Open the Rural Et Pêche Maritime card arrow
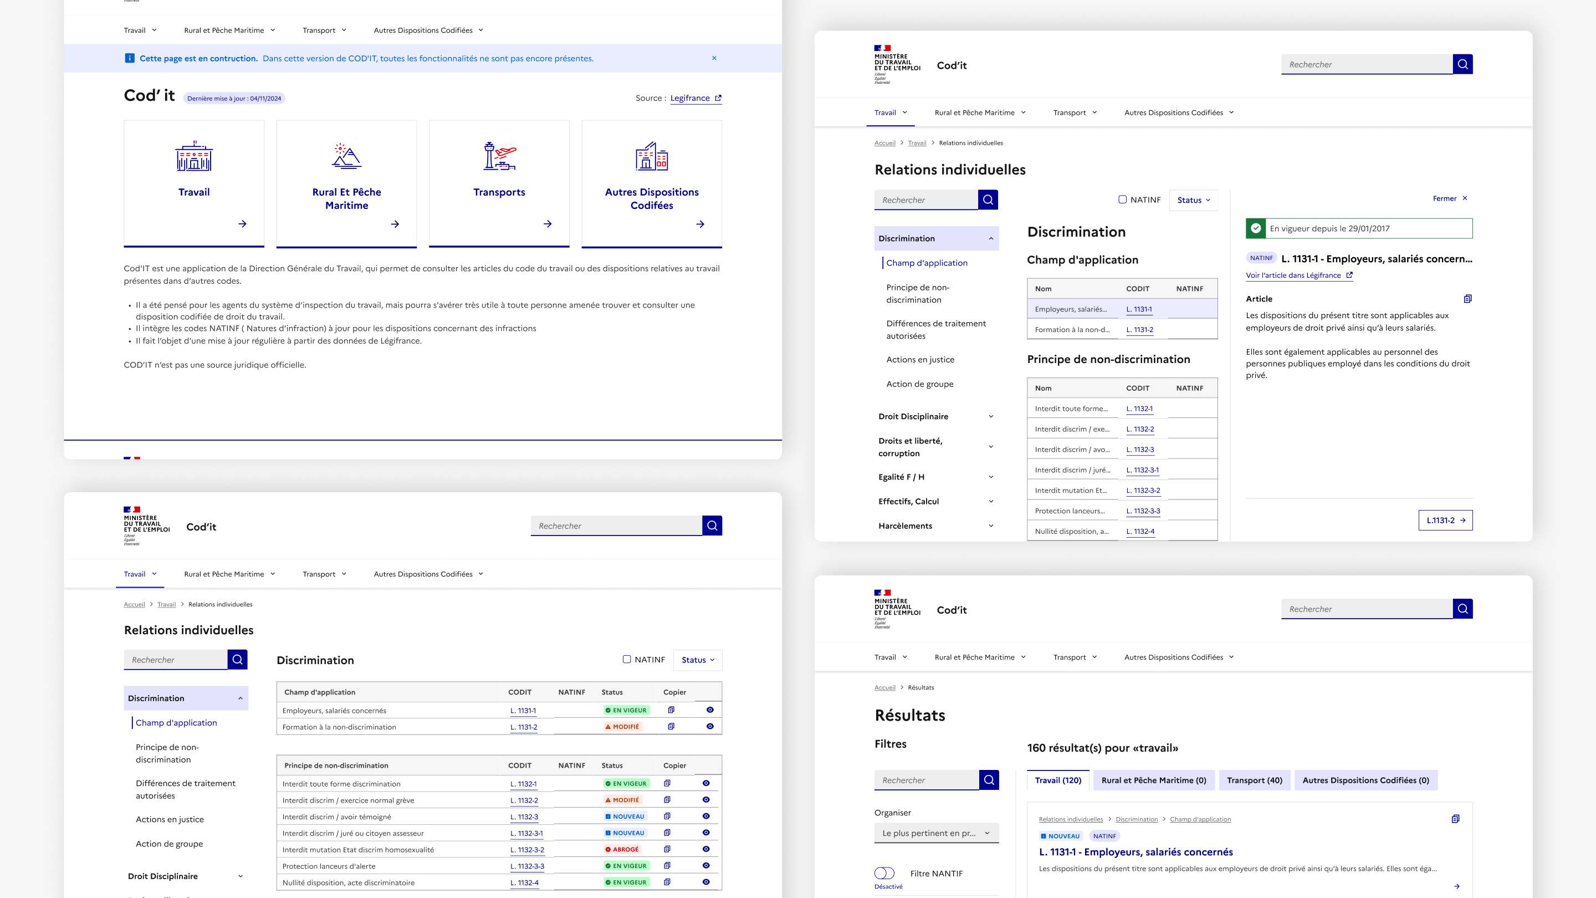 tap(395, 224)
